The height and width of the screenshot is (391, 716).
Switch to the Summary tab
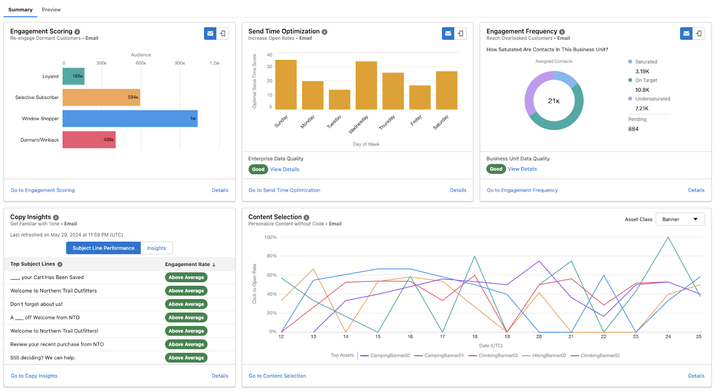[20, 9]
